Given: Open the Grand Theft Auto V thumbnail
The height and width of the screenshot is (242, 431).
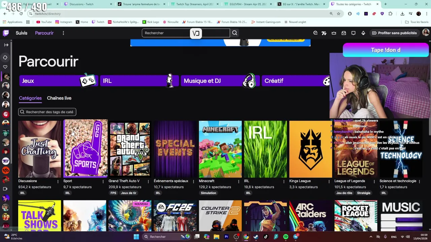Looking at the screenshot, I should [x=130, y=149].
